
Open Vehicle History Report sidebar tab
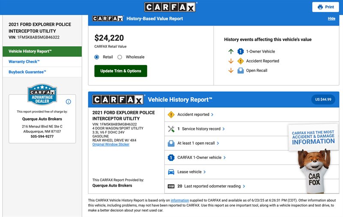pyautogui.click(x=42, y=51)
